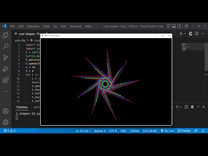The width and height of the screenshot is (208, 156).
Task: Open the Run menu
Action: [x=63, y=26]
